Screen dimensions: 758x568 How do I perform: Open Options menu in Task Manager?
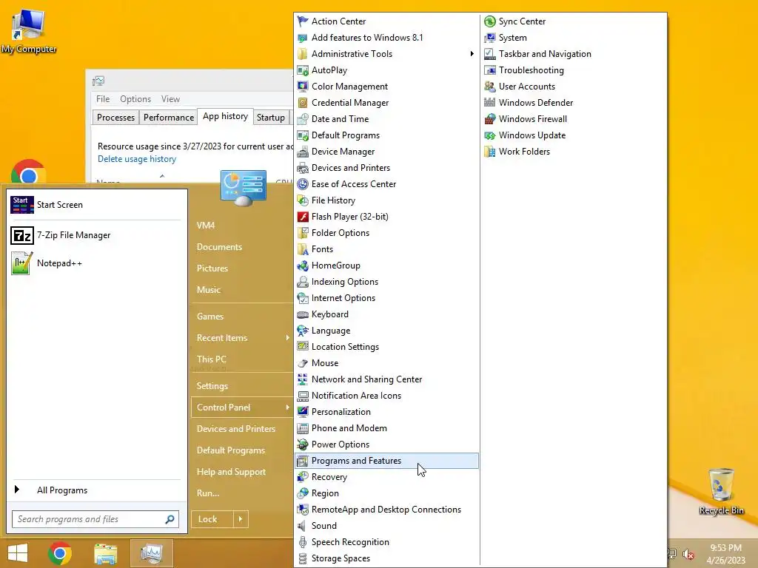point(135,99)
